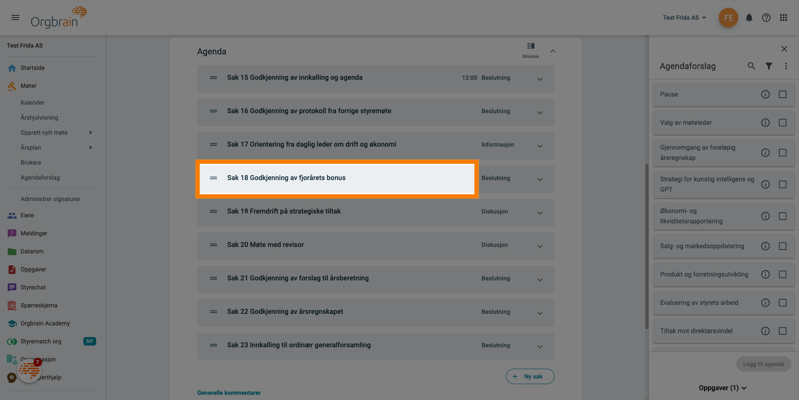799x400 pixels.
Task: Open the FE user avatar
Action: click(729, 18)
